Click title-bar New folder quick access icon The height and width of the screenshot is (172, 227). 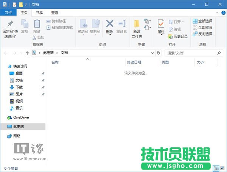21,5
